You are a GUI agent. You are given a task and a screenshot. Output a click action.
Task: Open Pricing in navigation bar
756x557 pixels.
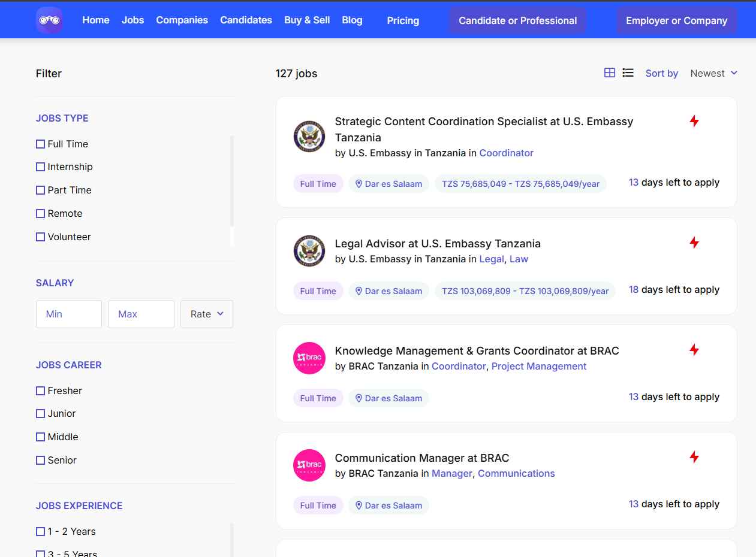pyautogui.click(x=403, y=20)
